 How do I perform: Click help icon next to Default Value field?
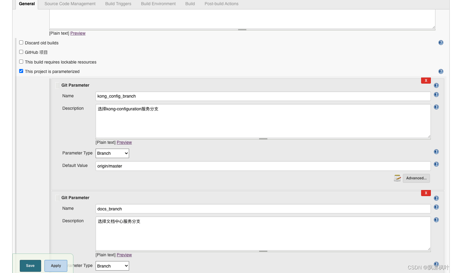click(x=436, y=164)
